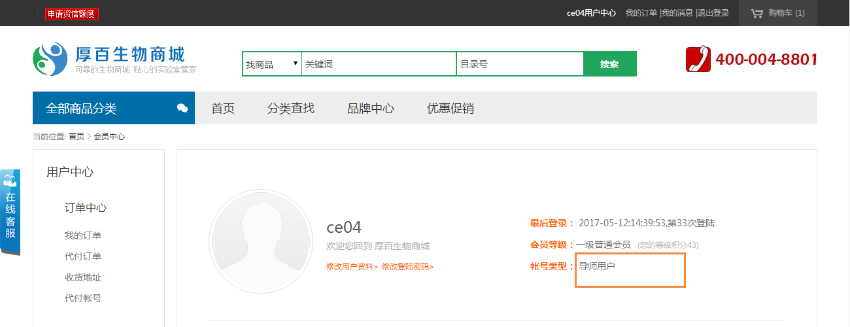The height and width of the screenshot is (327, 850).
Task: Go to the 首页 navigation tab
Action: [x=223, y=109]
